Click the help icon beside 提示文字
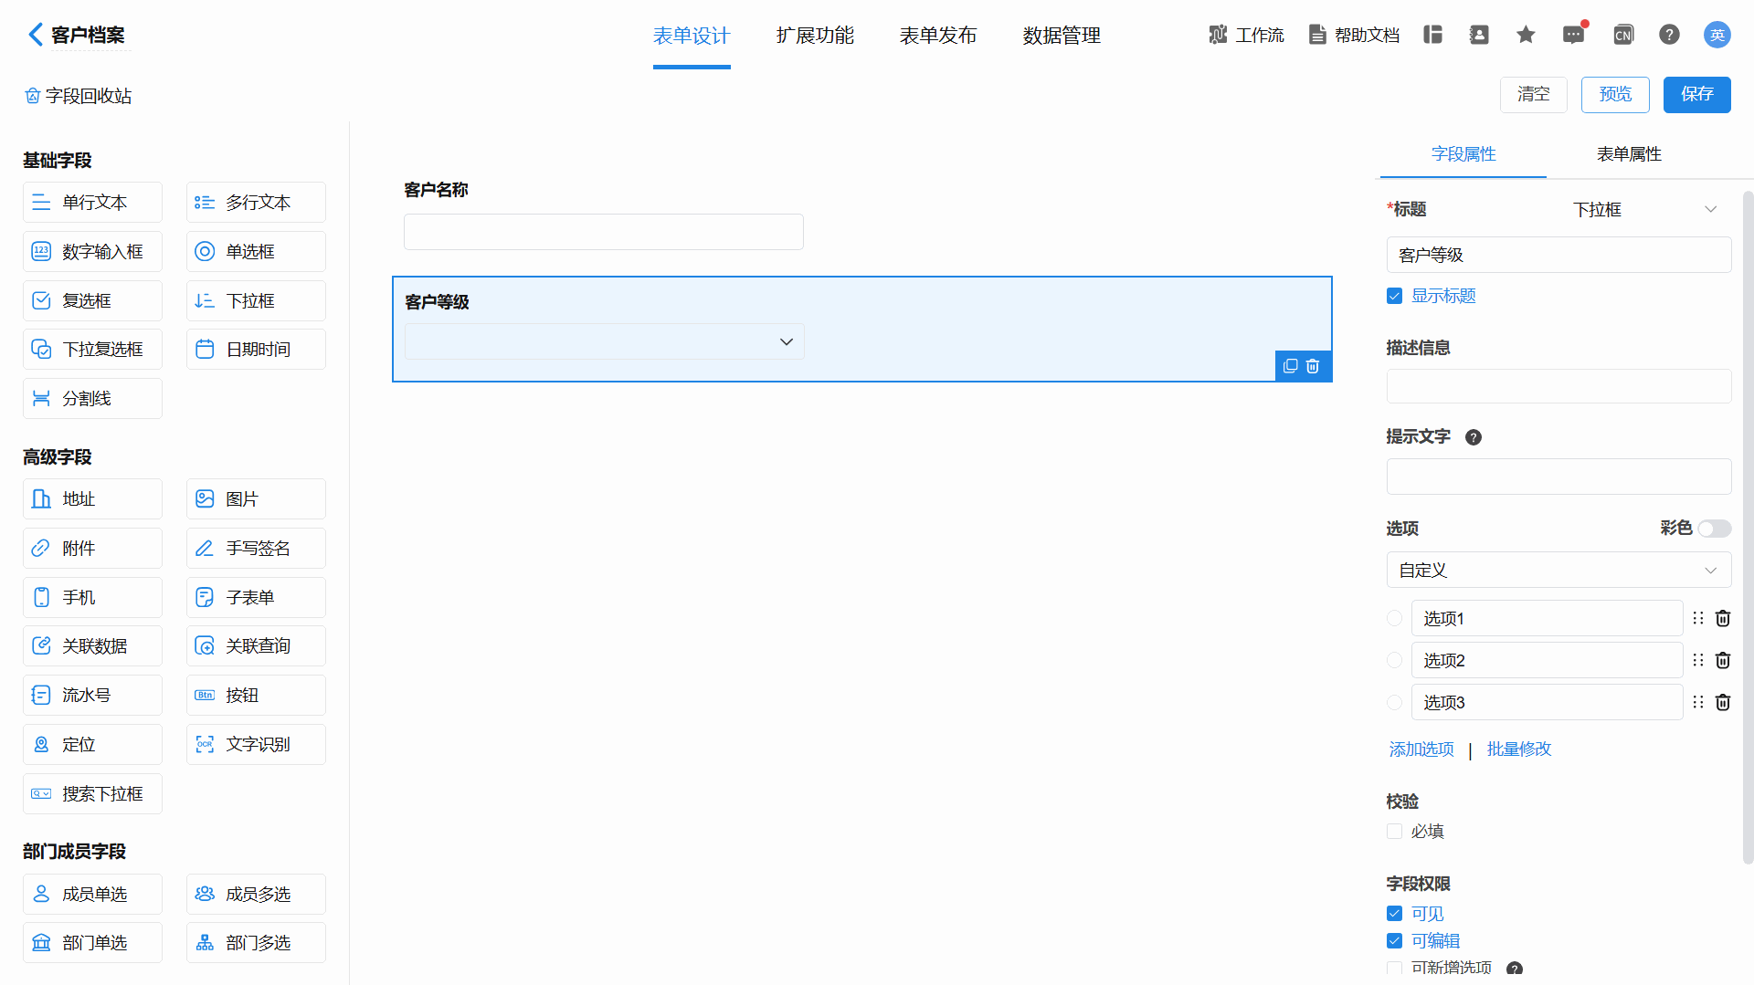The height and width of the screenshot is (985, 1754). click(1474, 437)
